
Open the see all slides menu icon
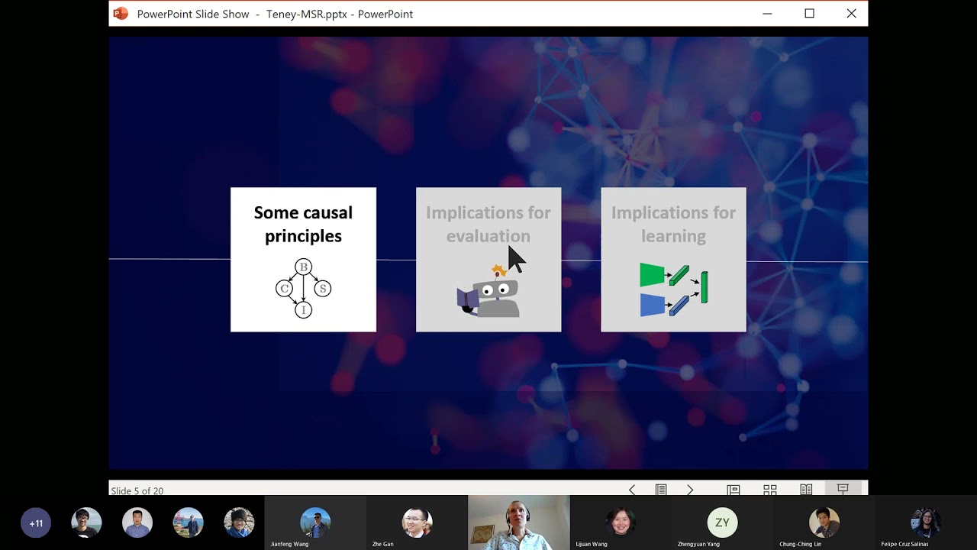point(661,490)
